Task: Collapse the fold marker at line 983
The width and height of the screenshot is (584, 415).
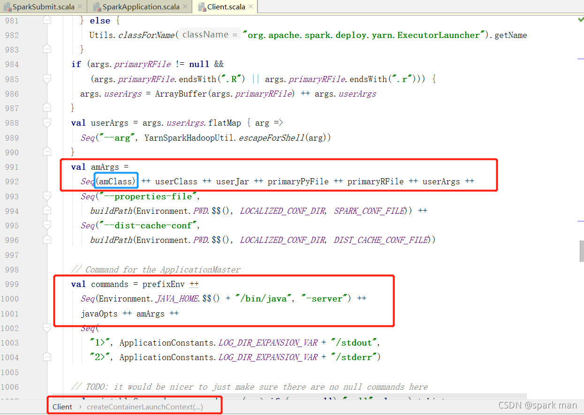Action: (x=46, y=49)
